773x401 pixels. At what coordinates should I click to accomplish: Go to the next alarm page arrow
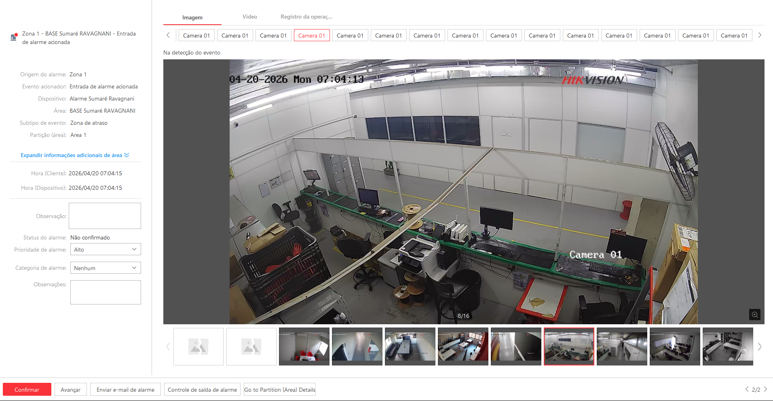point(765,389)
